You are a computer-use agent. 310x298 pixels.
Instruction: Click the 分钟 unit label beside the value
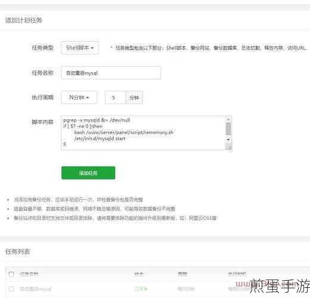(134, 97)
